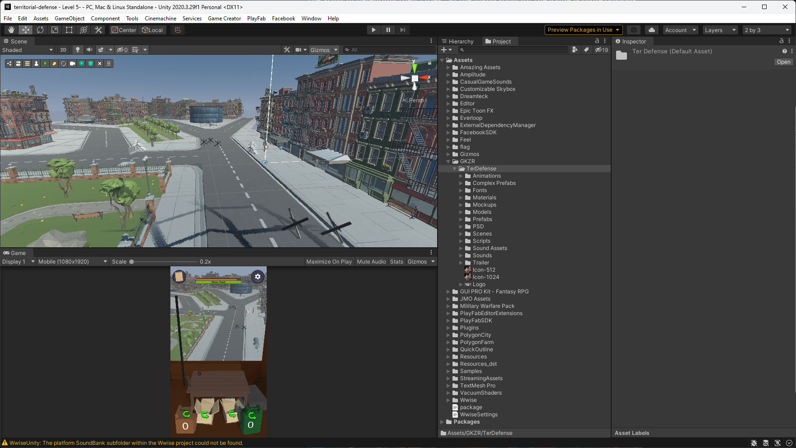
Task: Open Scene Gizmos dropdown arrow
Action: (336, 50)
